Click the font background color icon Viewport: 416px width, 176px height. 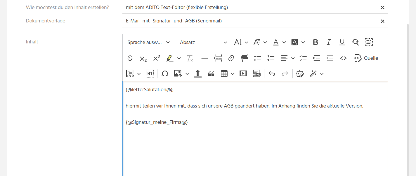[294, 42]
